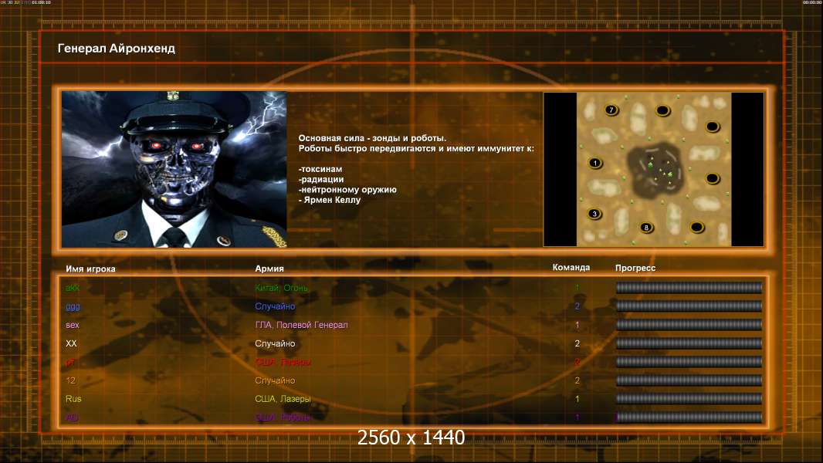The height and width of the screenshot is (463, 823).
Task: Click player name "sex" in the list
Action: [x=73, y=325]
